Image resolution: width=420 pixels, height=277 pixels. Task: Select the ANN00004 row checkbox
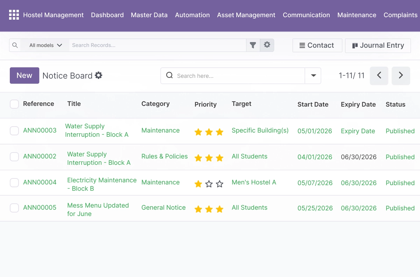point(14,183)
